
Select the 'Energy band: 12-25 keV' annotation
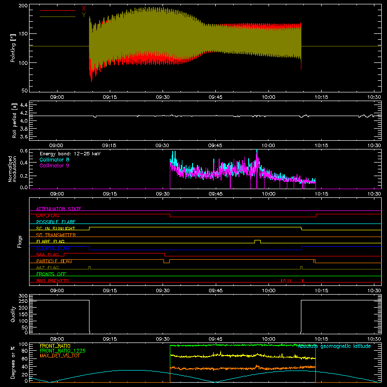click(x=70, y=154)
